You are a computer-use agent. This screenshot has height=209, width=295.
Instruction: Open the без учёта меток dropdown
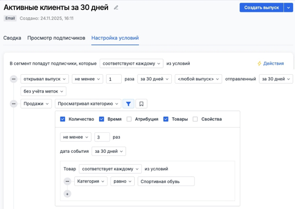[x=43, y=91]
